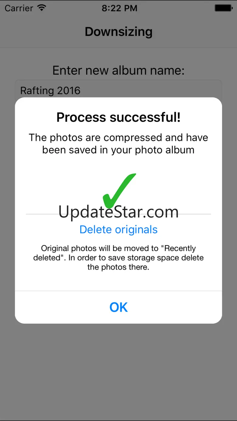The width and height of the screenshot is (237, 421).
Task: Tap the Downsizing title in navigation bar
Action: click(118, 32)
